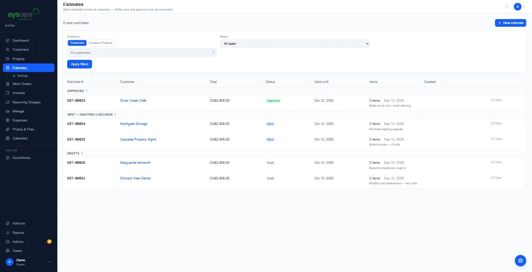The width and height of the screenshot is (532, 272).
Task: Open Projects in the sidebar
Action: (29, 59)
